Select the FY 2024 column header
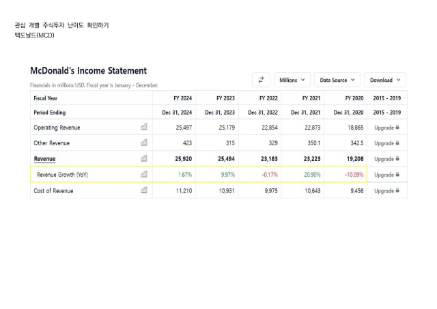437x309 pixels. 182,98
